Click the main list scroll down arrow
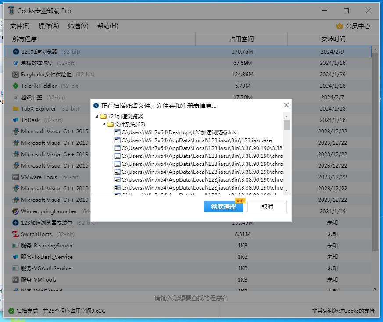Image resolution: width=383 pixels, height=322 pixels. [x=375, y=289]
